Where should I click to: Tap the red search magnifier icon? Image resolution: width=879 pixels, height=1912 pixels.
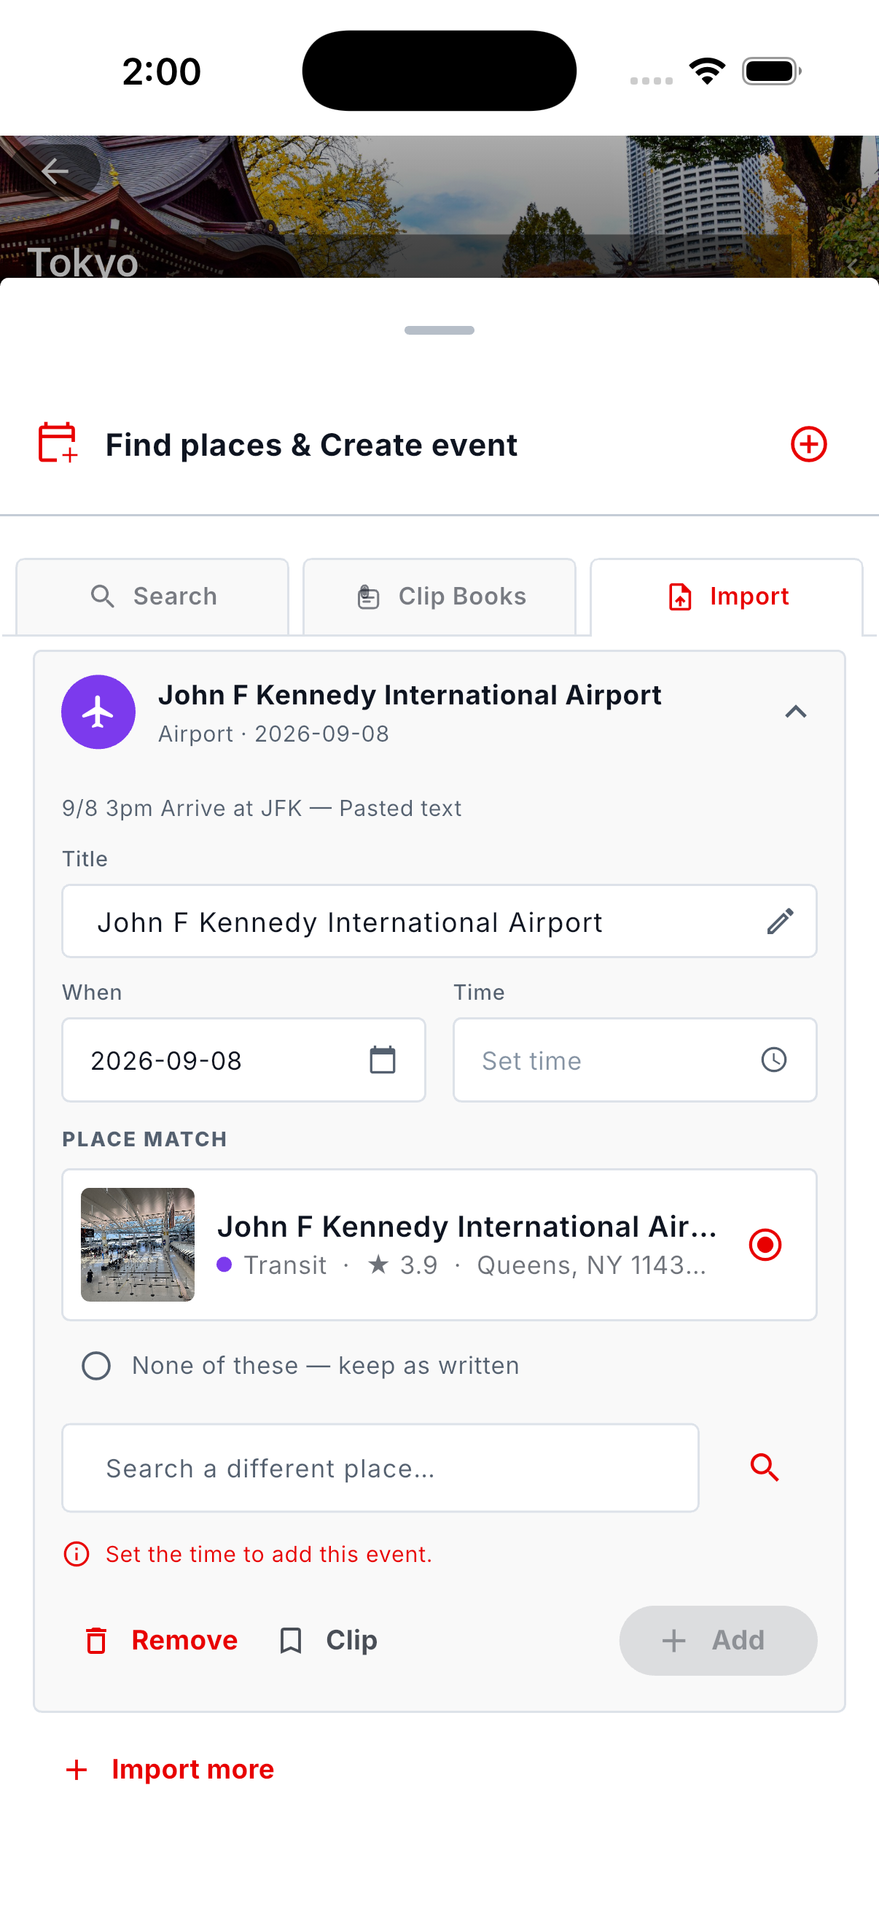764,1467
